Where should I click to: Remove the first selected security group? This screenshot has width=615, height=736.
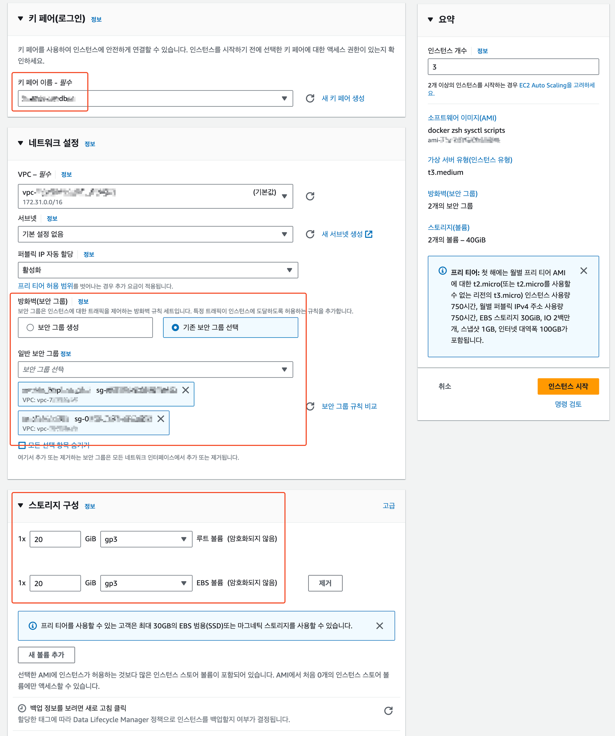(185, 390)
